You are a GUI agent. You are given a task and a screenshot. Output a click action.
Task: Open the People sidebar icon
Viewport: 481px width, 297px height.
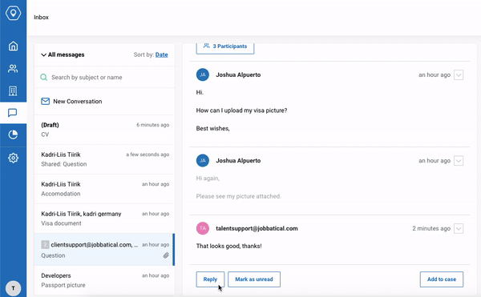coord(13,69)
